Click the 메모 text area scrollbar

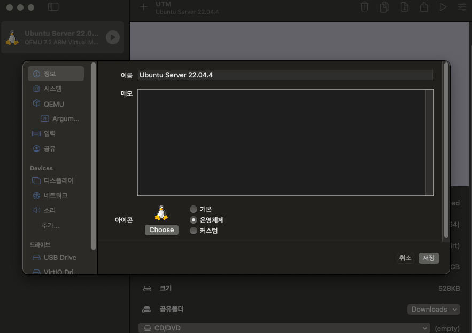[429, 142]
